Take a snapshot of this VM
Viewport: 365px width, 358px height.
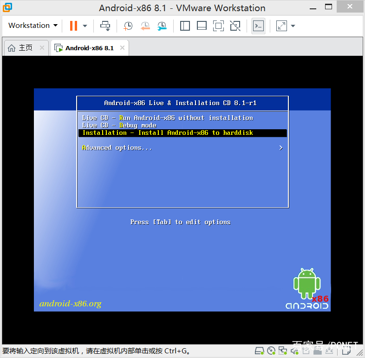(128, 26)
